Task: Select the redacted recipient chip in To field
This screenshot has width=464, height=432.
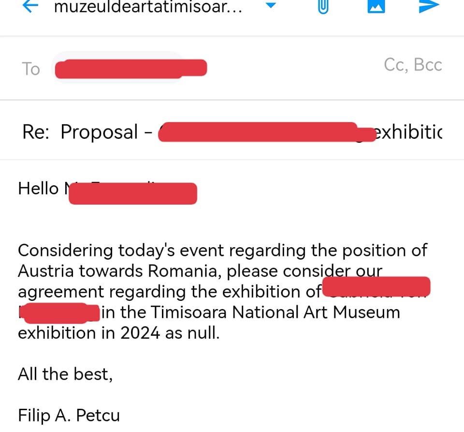Action: tap(130, 68)
